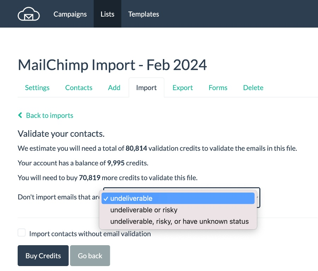Select the Import tab
The image size is (318, 271).
pyautogui.click(x=146, y=88)
